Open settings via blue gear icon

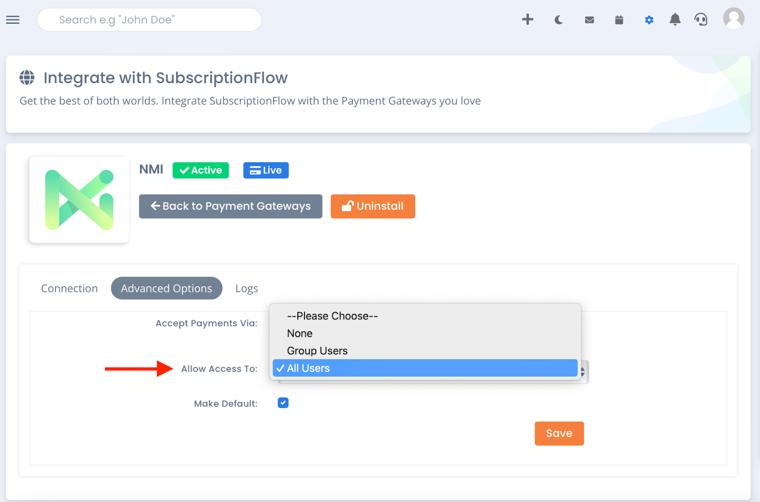pyautogui.click(x=649, y=20)
